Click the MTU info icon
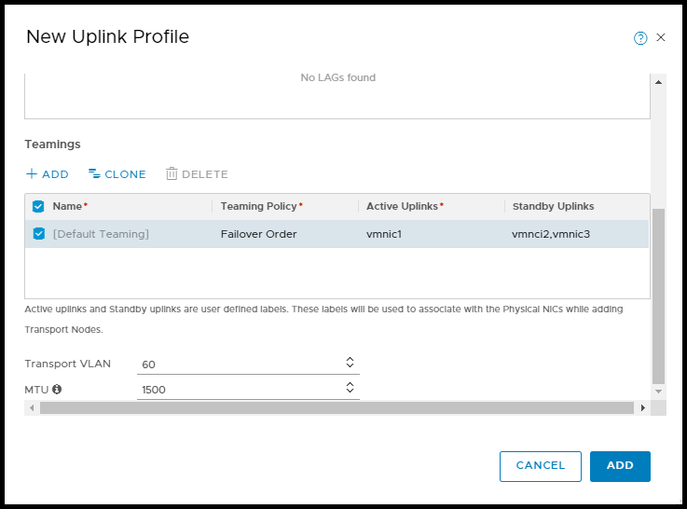The image size is (687, 509). (x=57, y=389)
